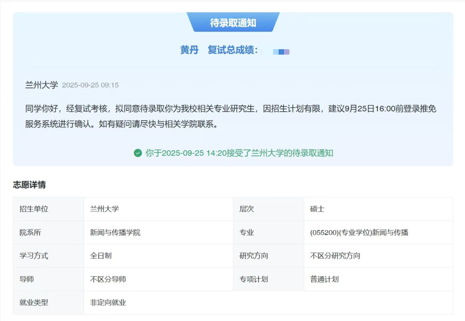Image resolution: width=465 pixels, height=321 pixels.
Task: Select the 兰州大学 value in 招生单位 row
Action: click(x=104, y=209)
